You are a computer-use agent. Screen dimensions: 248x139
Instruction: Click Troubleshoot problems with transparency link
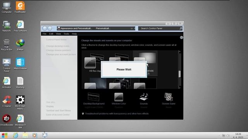tap(117, 114)
